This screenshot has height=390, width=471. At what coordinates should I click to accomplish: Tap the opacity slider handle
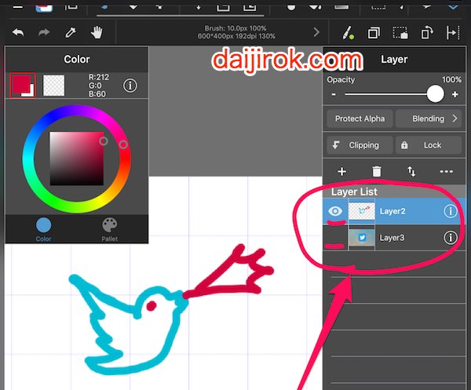coord(435,94)
